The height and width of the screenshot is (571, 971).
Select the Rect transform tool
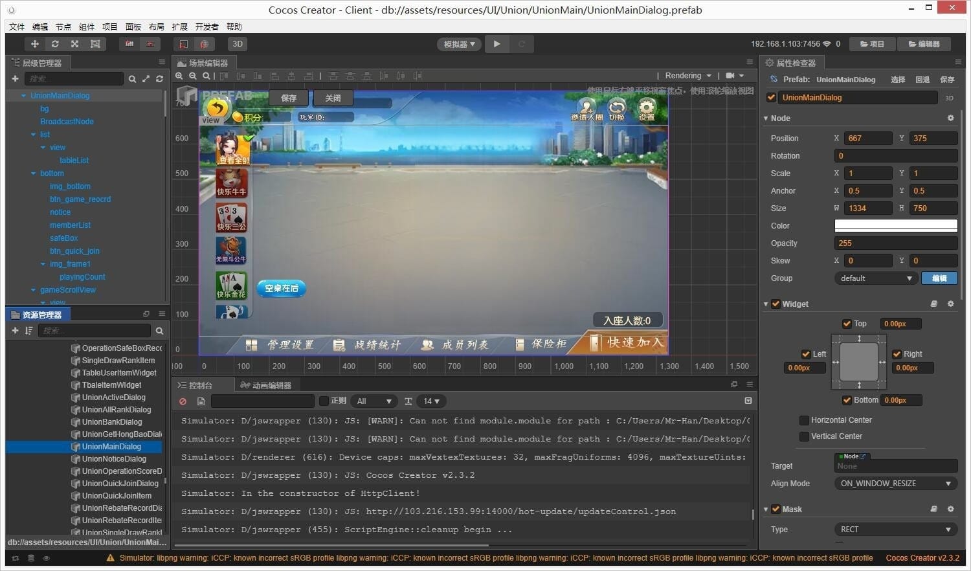tap(95, 44)
